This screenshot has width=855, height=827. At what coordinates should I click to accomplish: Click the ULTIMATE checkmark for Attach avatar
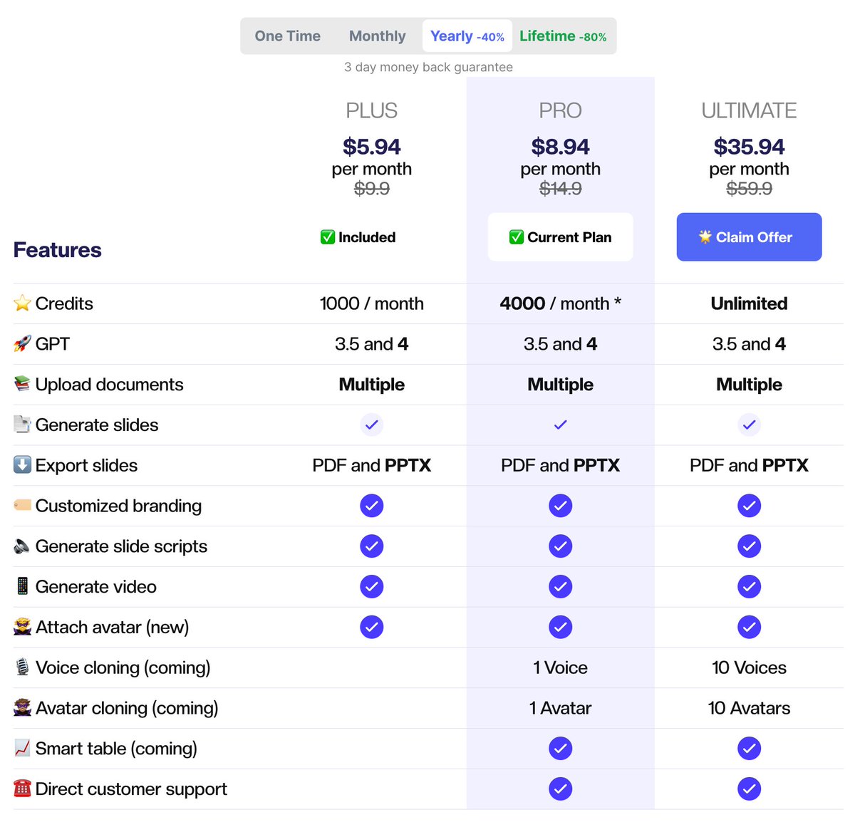point(749,627)
